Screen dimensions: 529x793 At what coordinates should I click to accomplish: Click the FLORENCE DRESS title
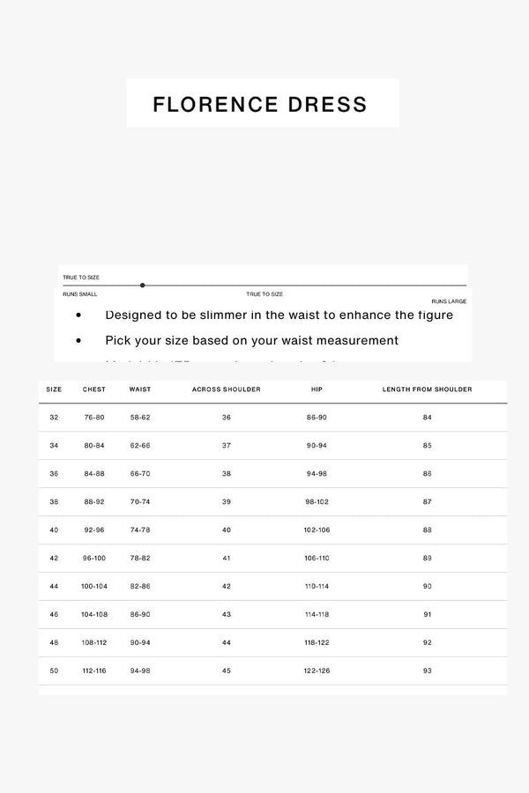click(x=260, y=104)
